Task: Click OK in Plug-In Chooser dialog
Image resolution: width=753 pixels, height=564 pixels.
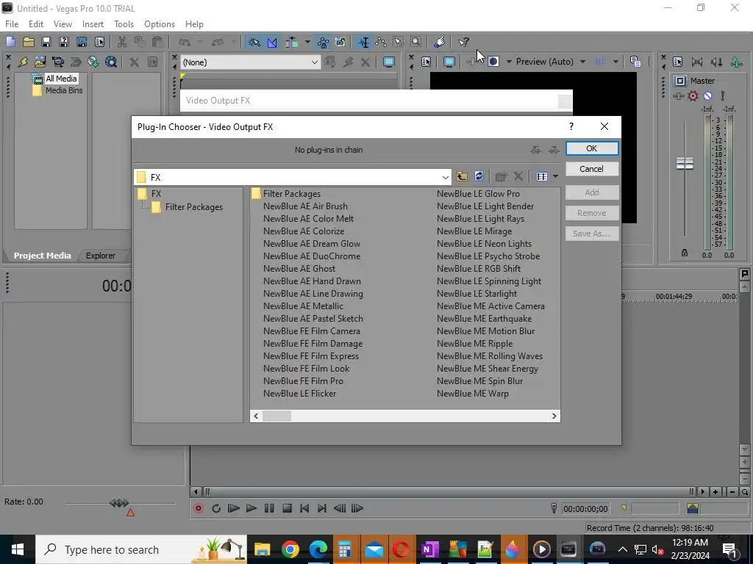Action: pyautogui.click(x=592, y=148)
